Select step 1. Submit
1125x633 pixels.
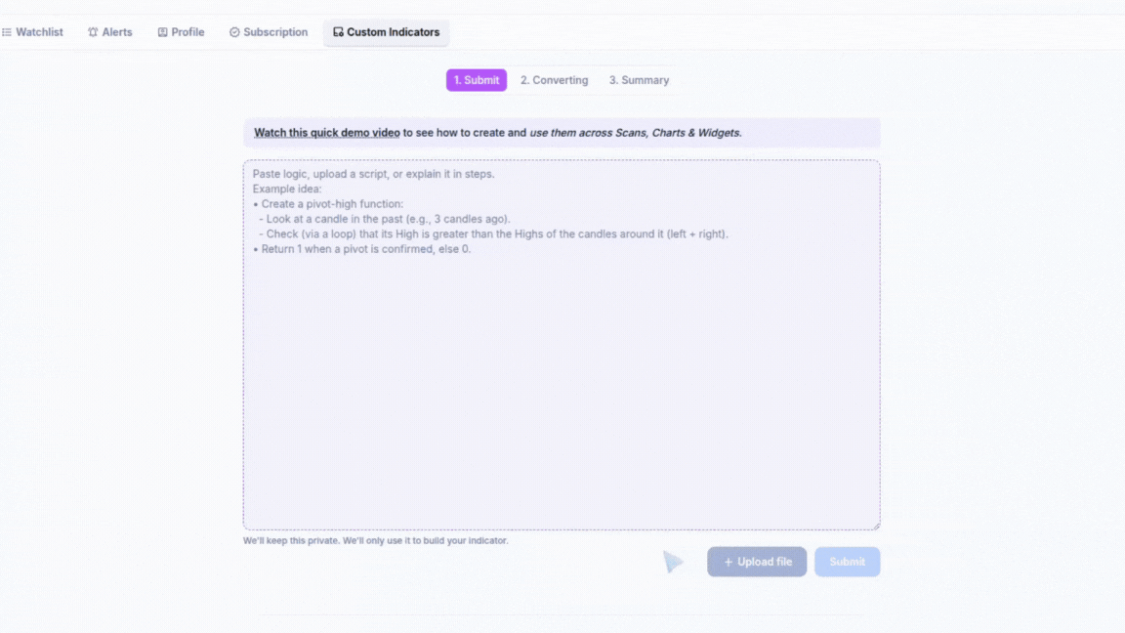pos(477,80)
